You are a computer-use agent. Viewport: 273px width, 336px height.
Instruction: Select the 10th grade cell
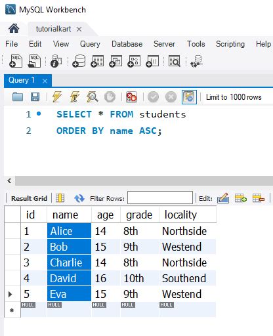coord(140,278)
